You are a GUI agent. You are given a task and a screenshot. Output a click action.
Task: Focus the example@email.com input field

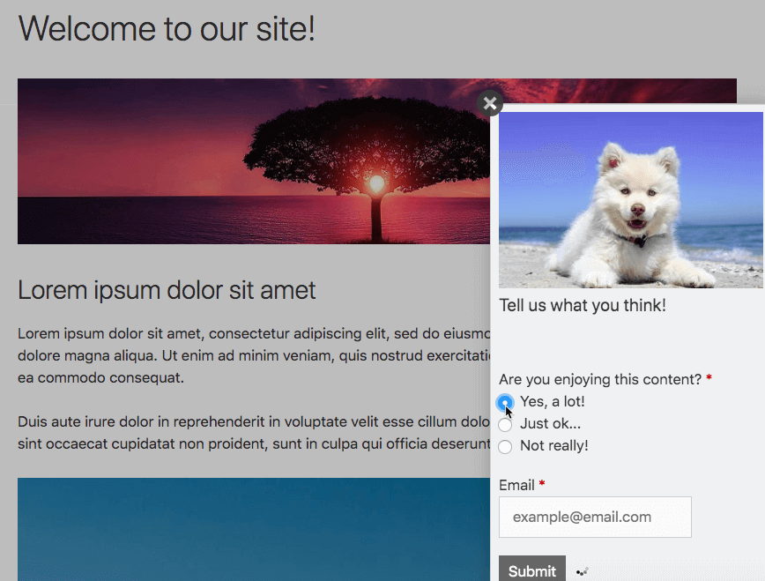[595, 517]
